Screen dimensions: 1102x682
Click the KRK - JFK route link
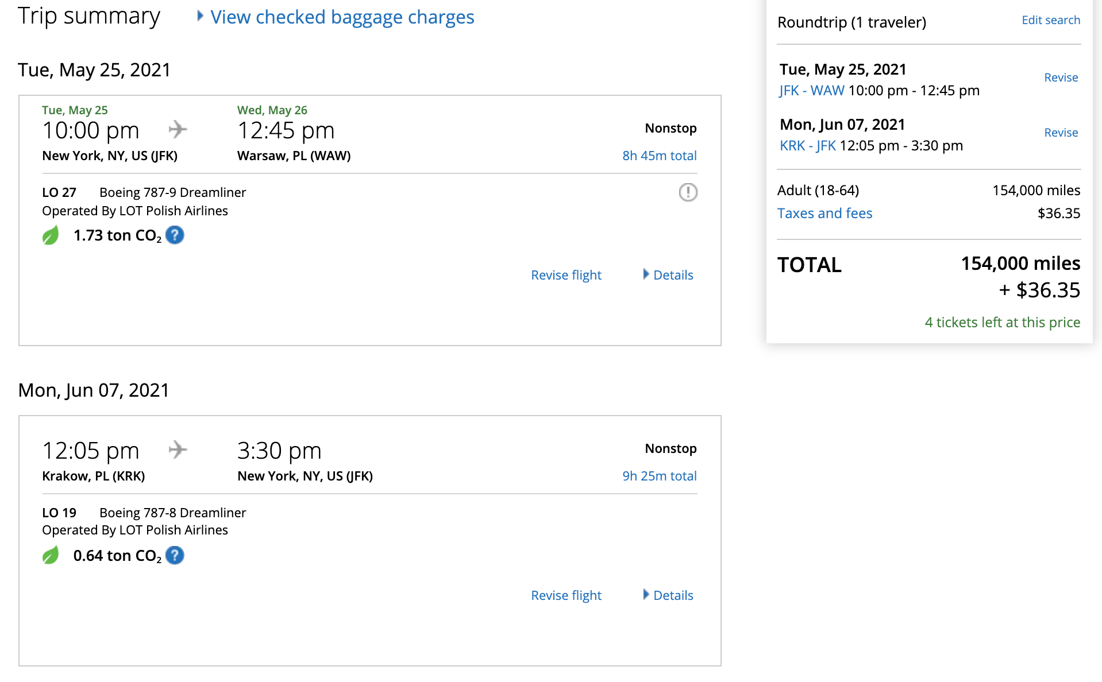click(x=807, y=146)
